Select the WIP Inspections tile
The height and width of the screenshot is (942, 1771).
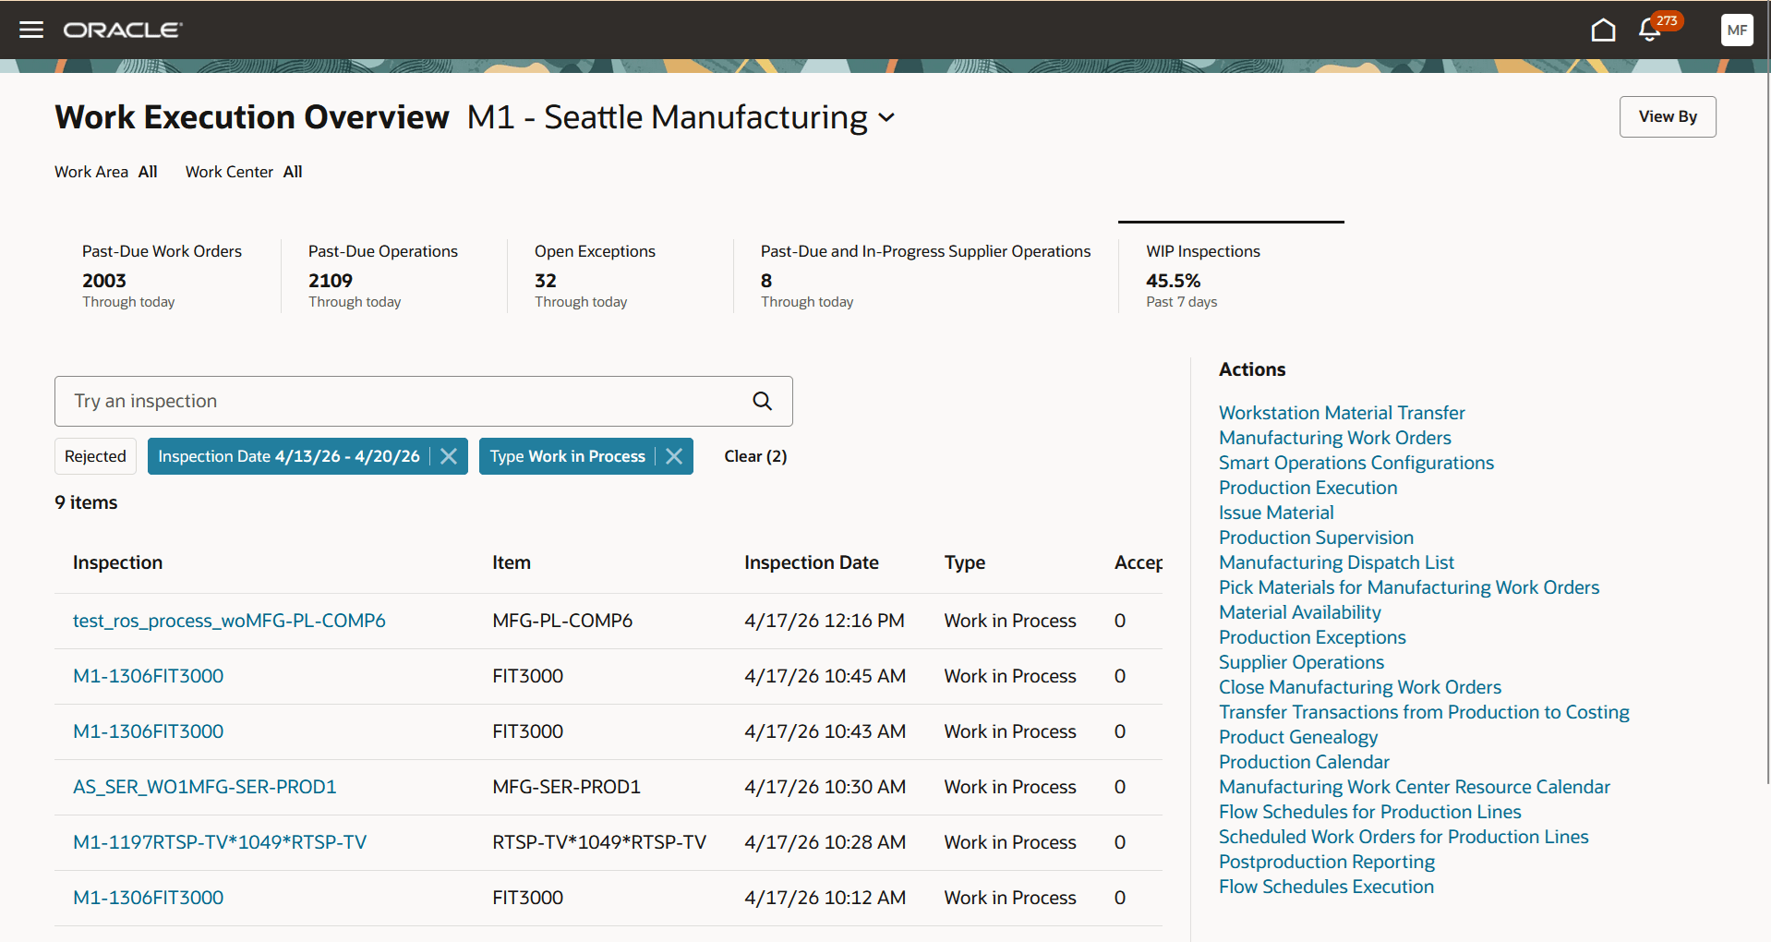tap(1231, 275)
